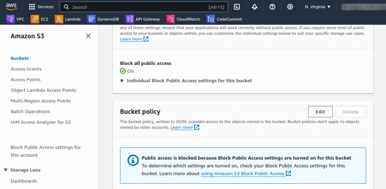Open the settings gear icon
Viewport: 386px width, 189px height.
coord(290,7)
